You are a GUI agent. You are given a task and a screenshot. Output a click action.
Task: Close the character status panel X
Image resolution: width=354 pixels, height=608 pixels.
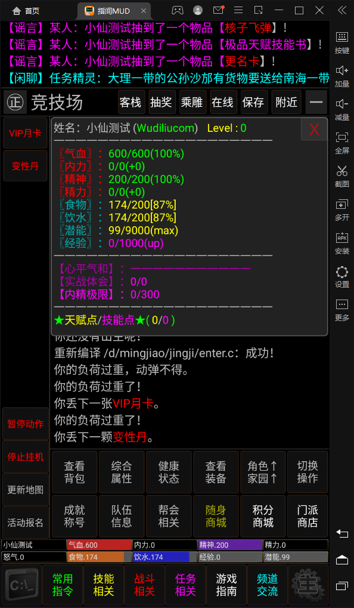[314, 129]
